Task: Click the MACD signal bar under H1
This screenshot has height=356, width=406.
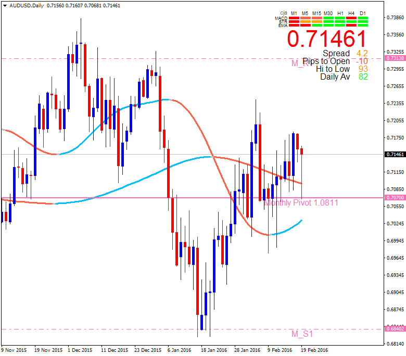Action: pyautogui.click(x=340, y=18)
